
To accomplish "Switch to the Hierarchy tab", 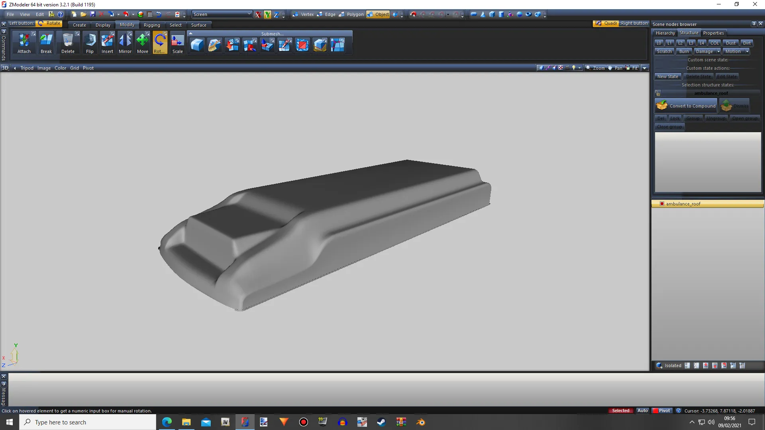I will click(665, 33).
